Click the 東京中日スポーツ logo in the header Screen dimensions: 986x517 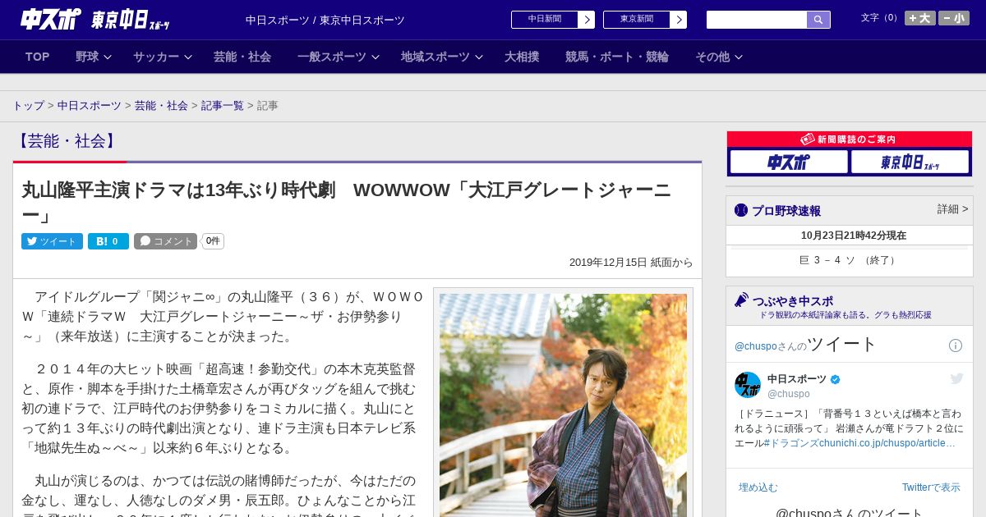point(130,20)
